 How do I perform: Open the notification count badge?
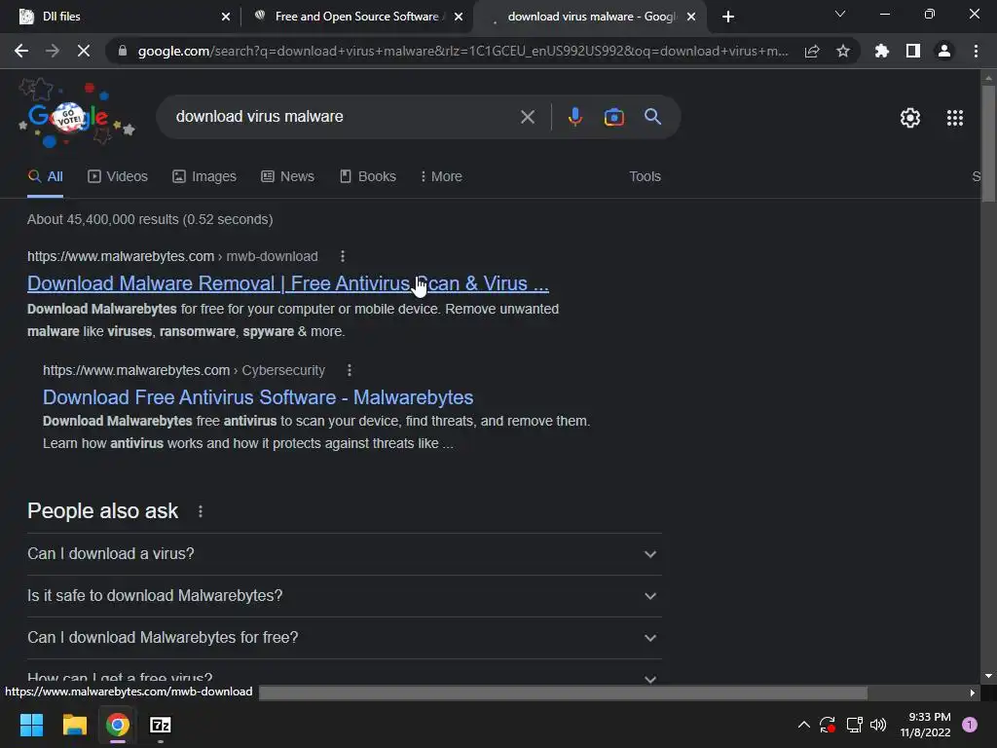pos(970,725)
